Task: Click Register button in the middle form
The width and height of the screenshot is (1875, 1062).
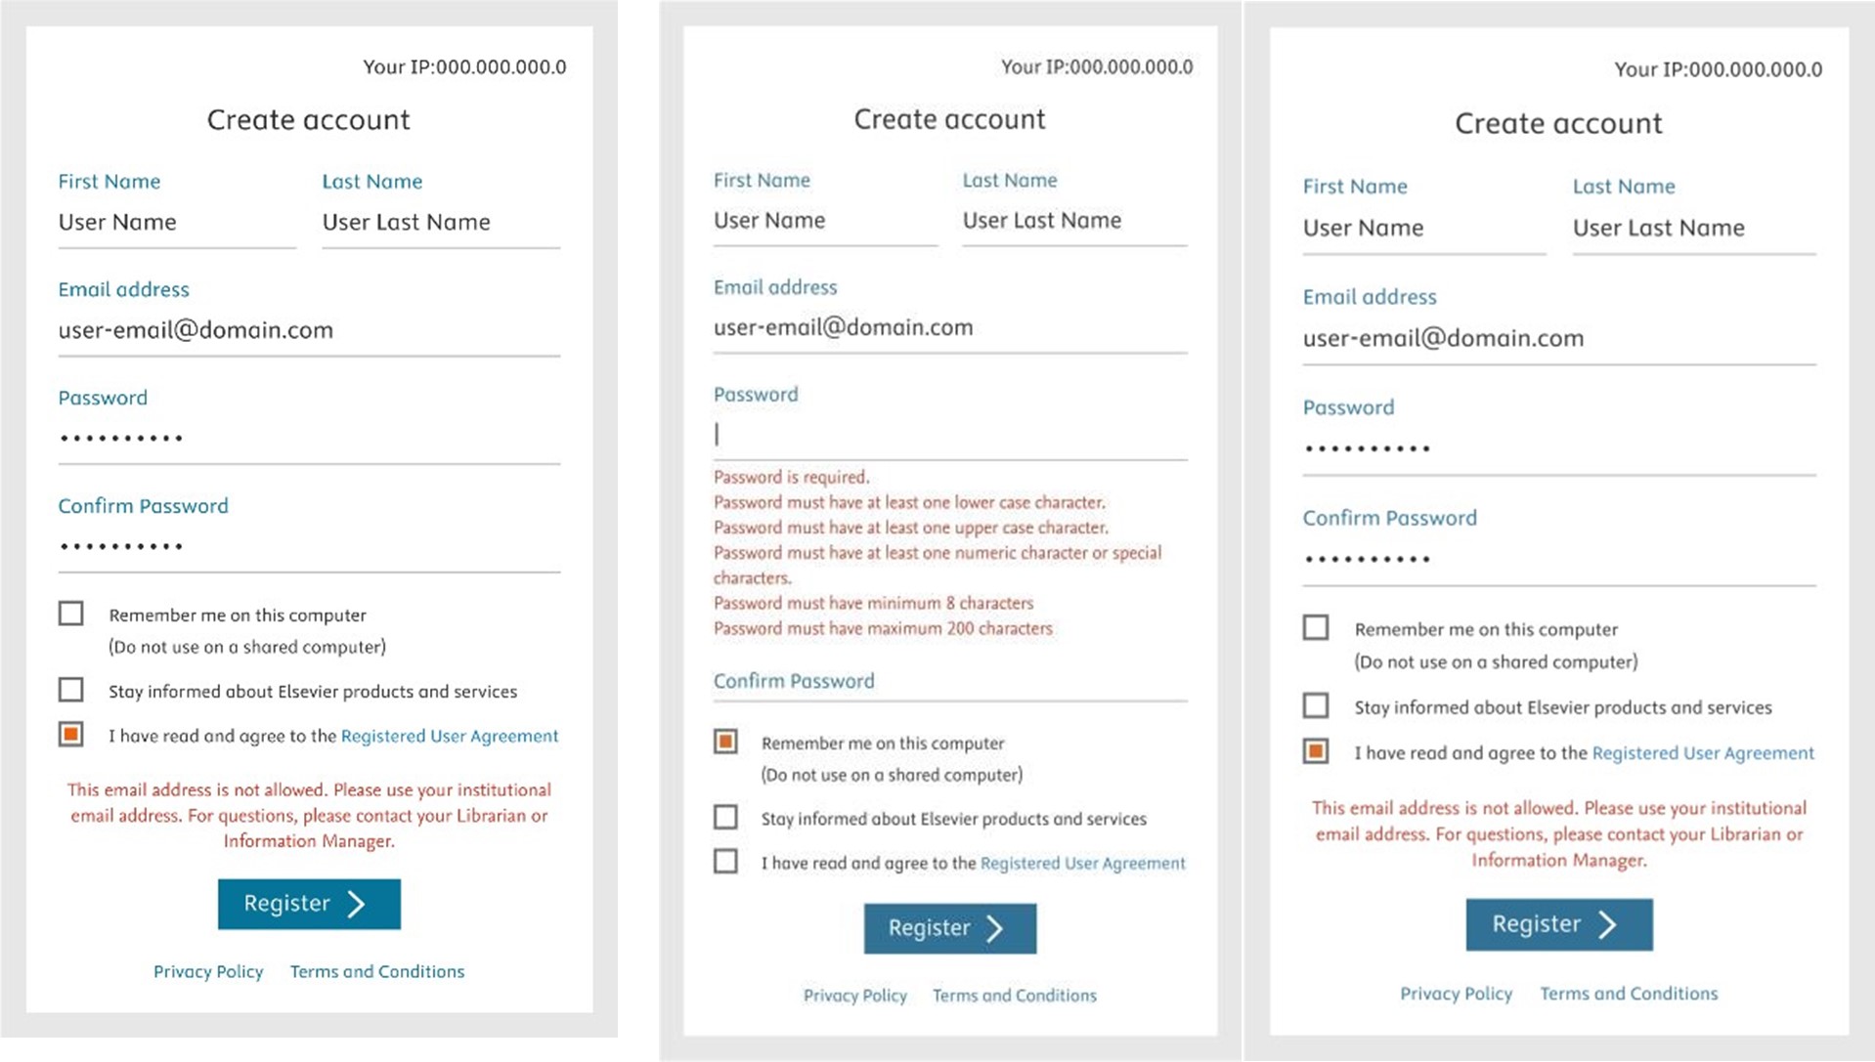Action: (949, 928)
